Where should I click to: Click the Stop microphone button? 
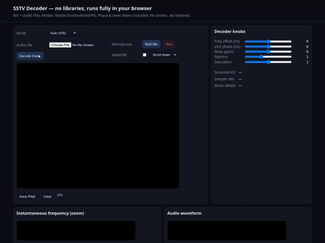pos(169,44)
